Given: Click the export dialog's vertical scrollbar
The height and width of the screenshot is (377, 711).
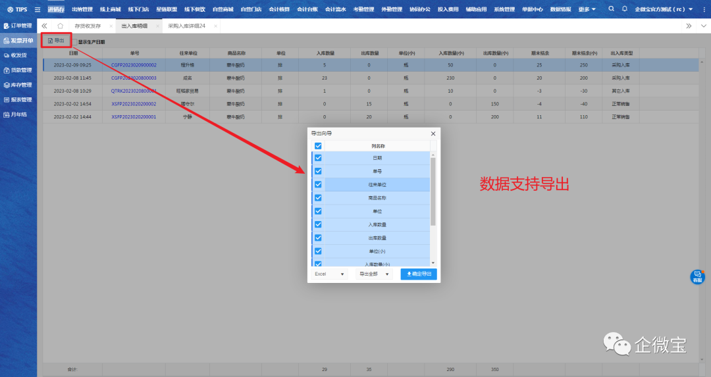Looking at the screenshot, I should coord(433,191).
